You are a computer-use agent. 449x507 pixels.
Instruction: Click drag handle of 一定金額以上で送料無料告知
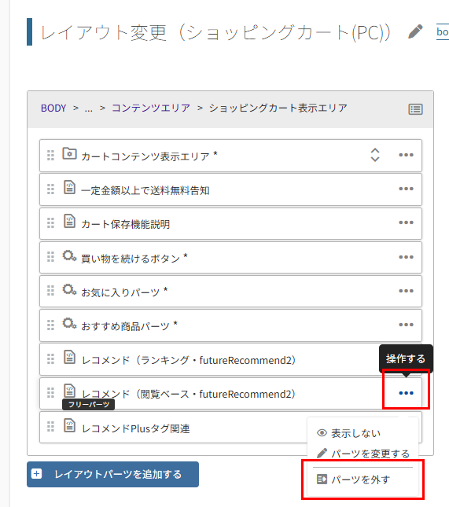point(51,189)
